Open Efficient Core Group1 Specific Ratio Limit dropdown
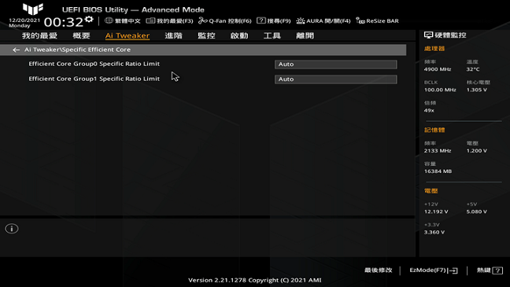Viewport: 510px width, 287px height. tap(335, 79)
